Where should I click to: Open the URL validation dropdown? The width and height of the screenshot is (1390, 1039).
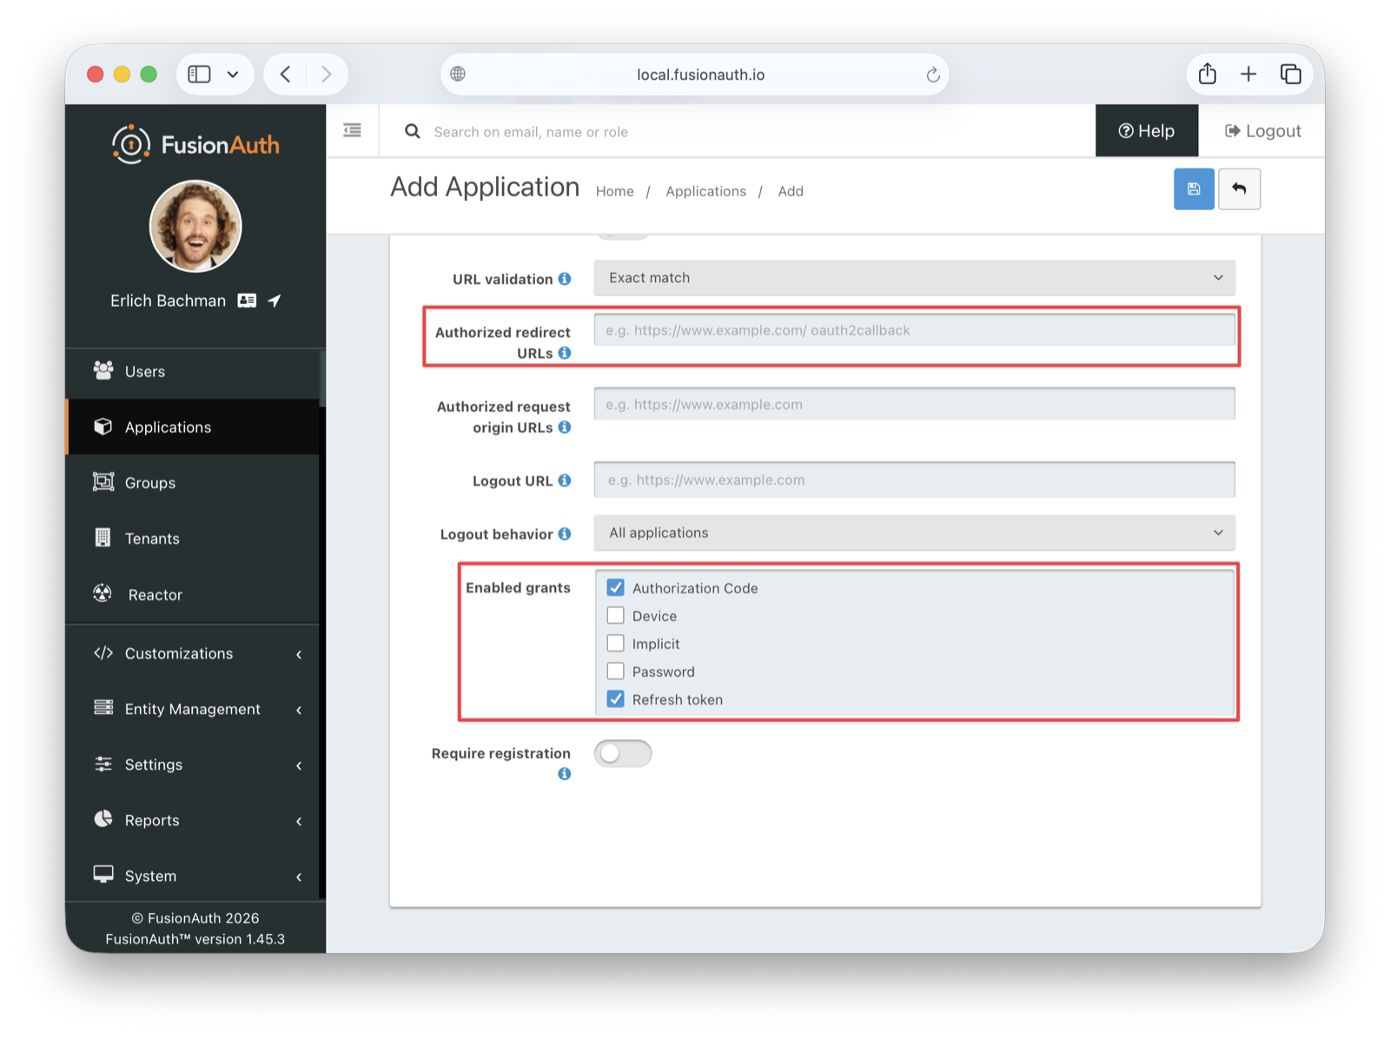point(913,278)
